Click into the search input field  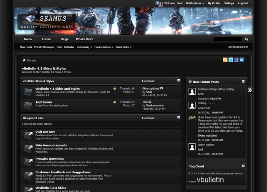pos(228,39)
